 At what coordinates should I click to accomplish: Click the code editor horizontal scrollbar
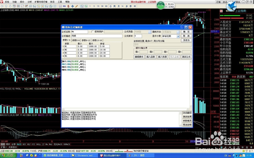point(125,109)
